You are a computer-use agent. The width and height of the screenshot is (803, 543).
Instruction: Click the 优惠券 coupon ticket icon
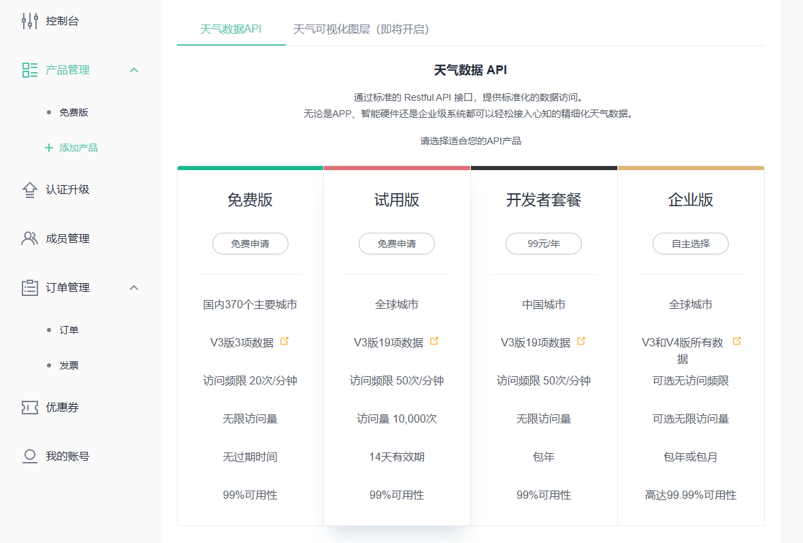29,408
